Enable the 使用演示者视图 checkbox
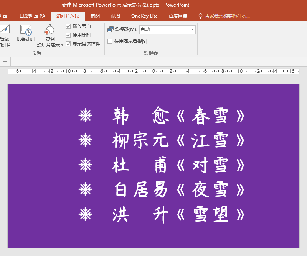Image resolution: width=307 pixels, height=256 pixels. point(110,41)
